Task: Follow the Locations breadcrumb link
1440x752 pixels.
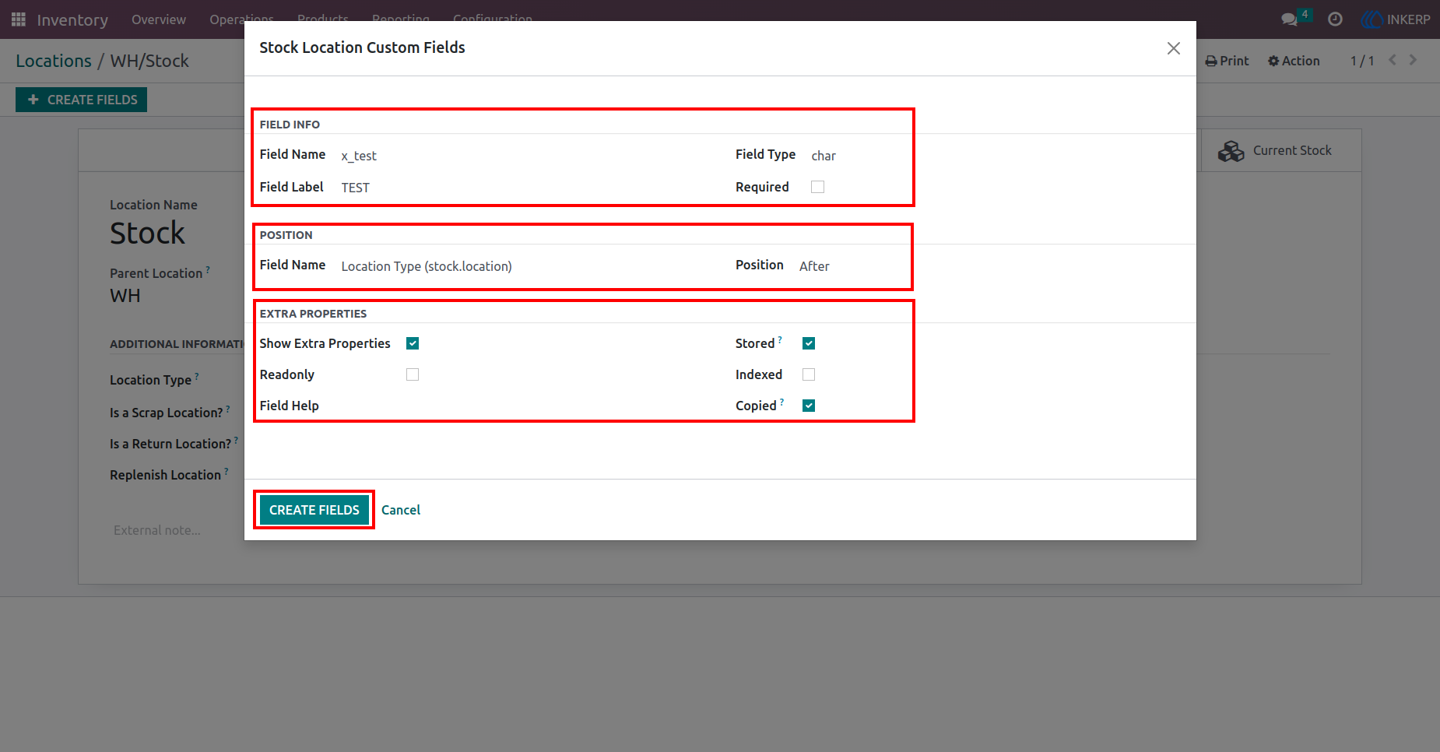Action: point(54,61)
